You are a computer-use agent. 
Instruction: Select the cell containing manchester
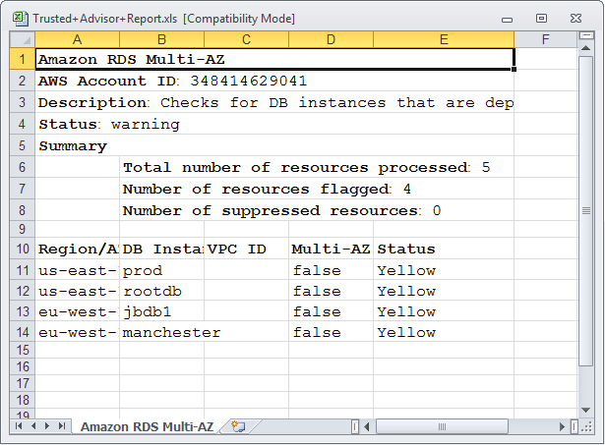click(x=161, y=333)
